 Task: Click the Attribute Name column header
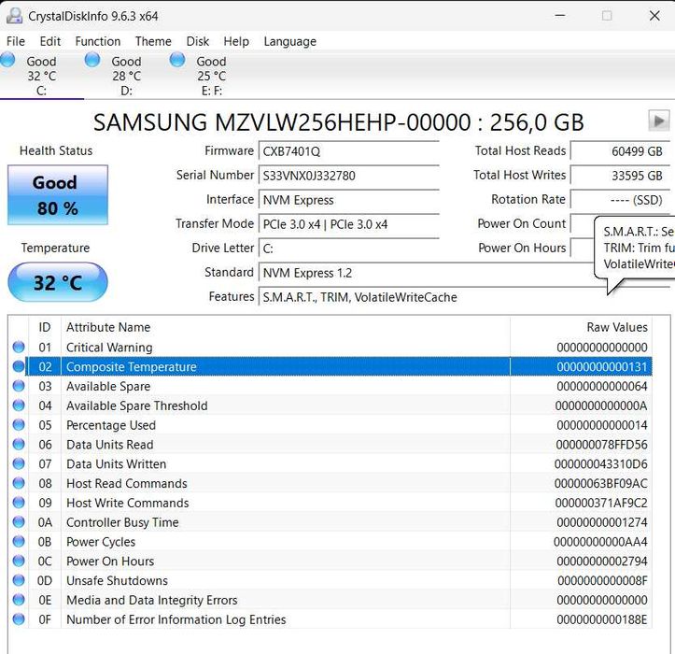click(x=286, y=327)
